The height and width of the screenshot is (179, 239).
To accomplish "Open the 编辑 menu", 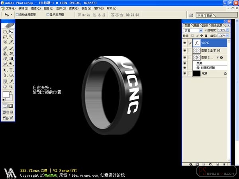I will pos(23,8).
